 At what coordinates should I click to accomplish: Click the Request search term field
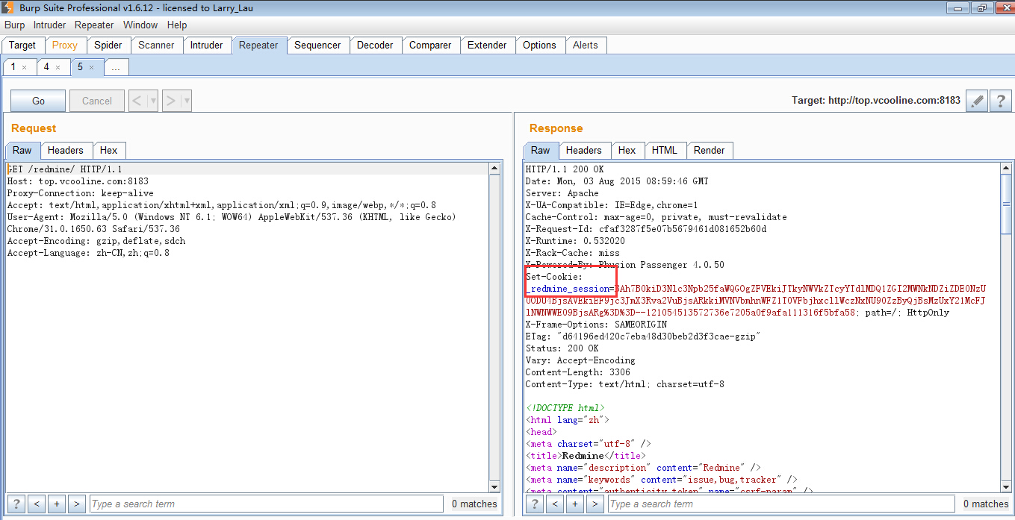267,504
